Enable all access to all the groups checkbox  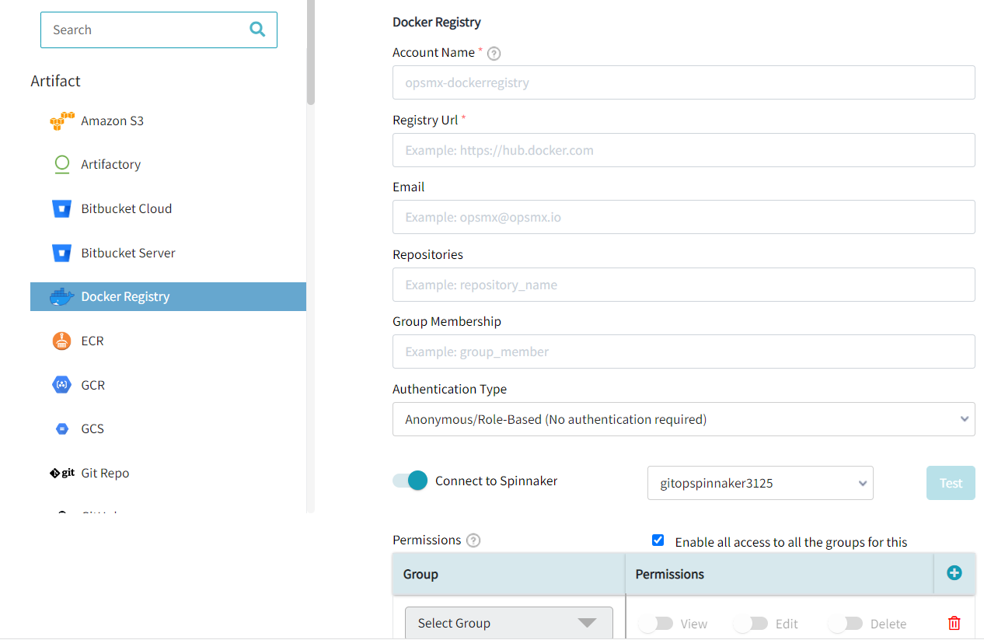658,540
